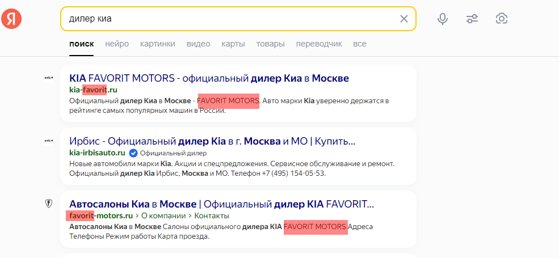The height and width of the screenshot is (258, 559).
Task: Select the товары tab
Action: [270, 44]
